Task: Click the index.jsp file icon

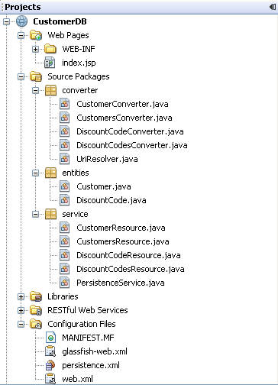Action: pyautogui.click(x=50, y=63)
